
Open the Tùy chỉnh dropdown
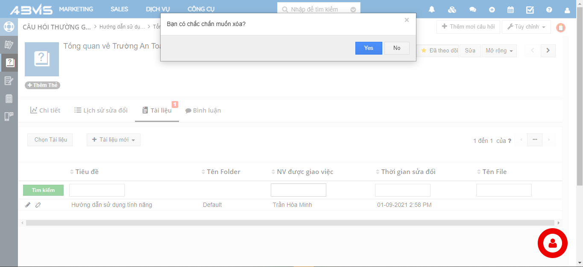coord(526,27)
